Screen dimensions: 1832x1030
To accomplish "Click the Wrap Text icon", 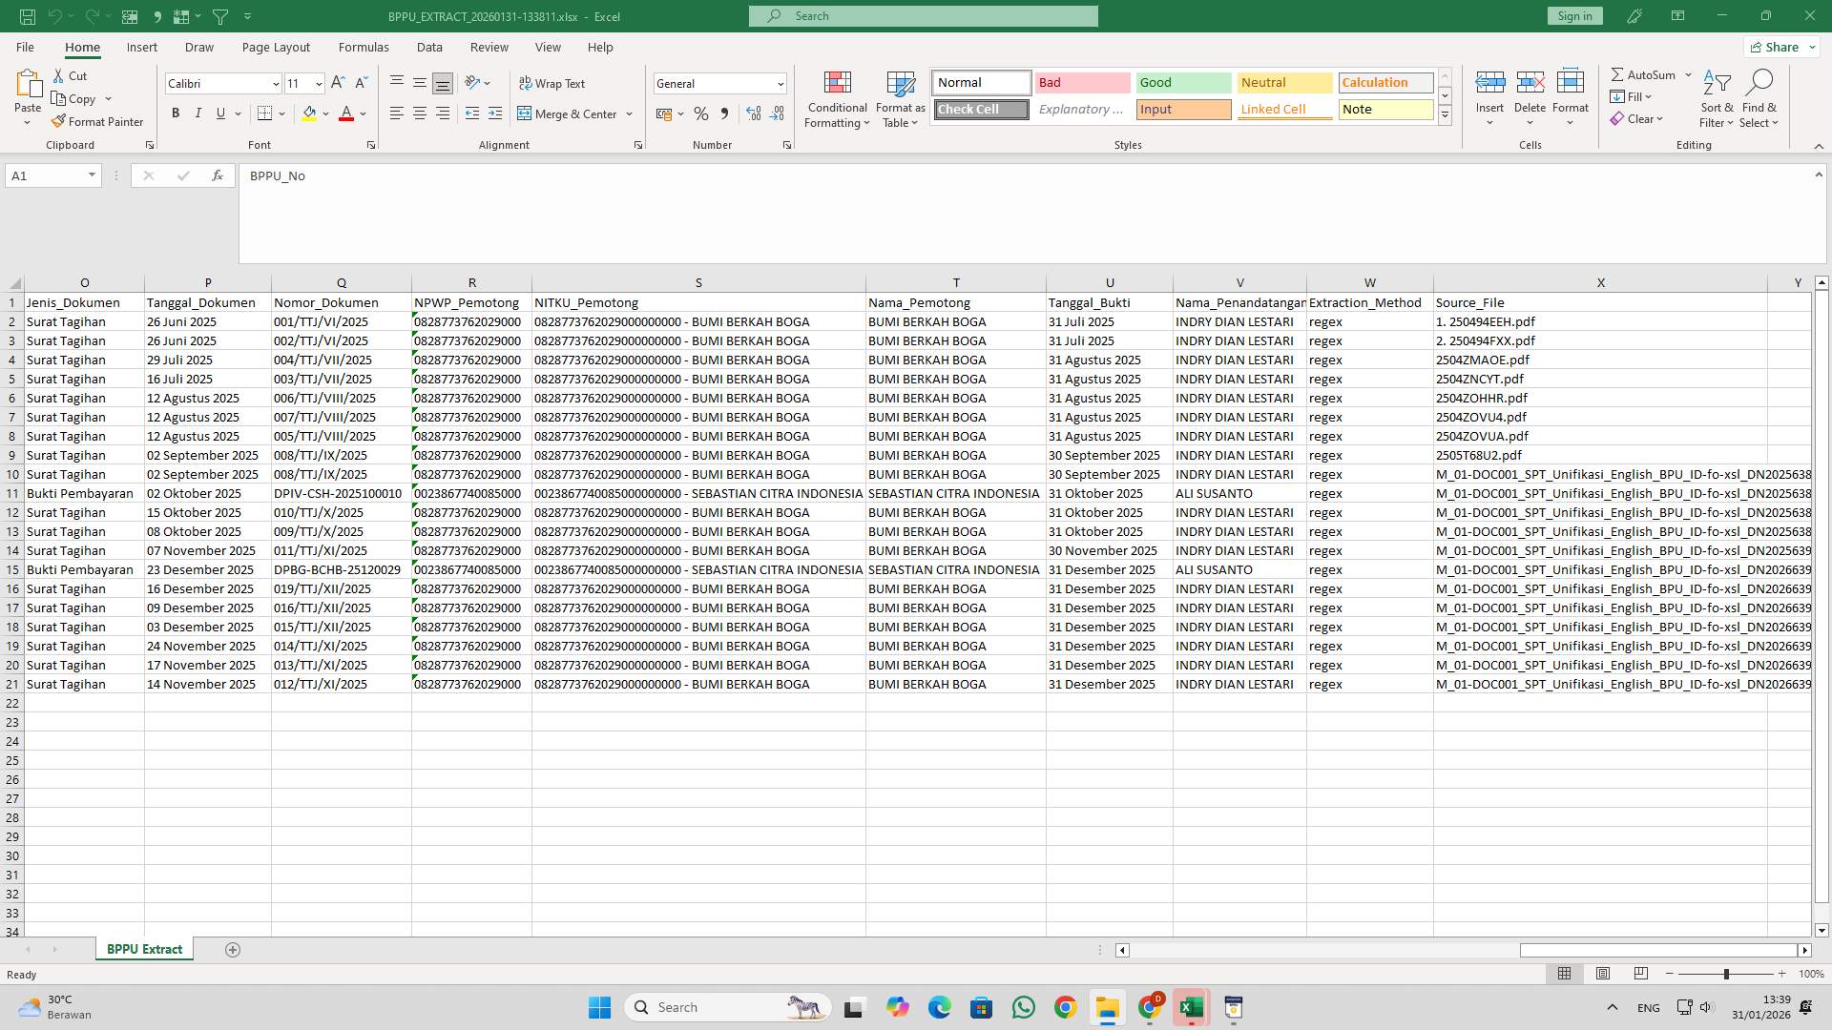I will click(553, 83).
